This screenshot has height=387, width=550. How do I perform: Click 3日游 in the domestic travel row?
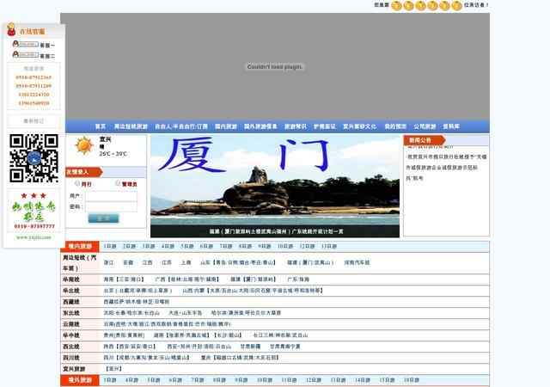[x=149, y=247]
